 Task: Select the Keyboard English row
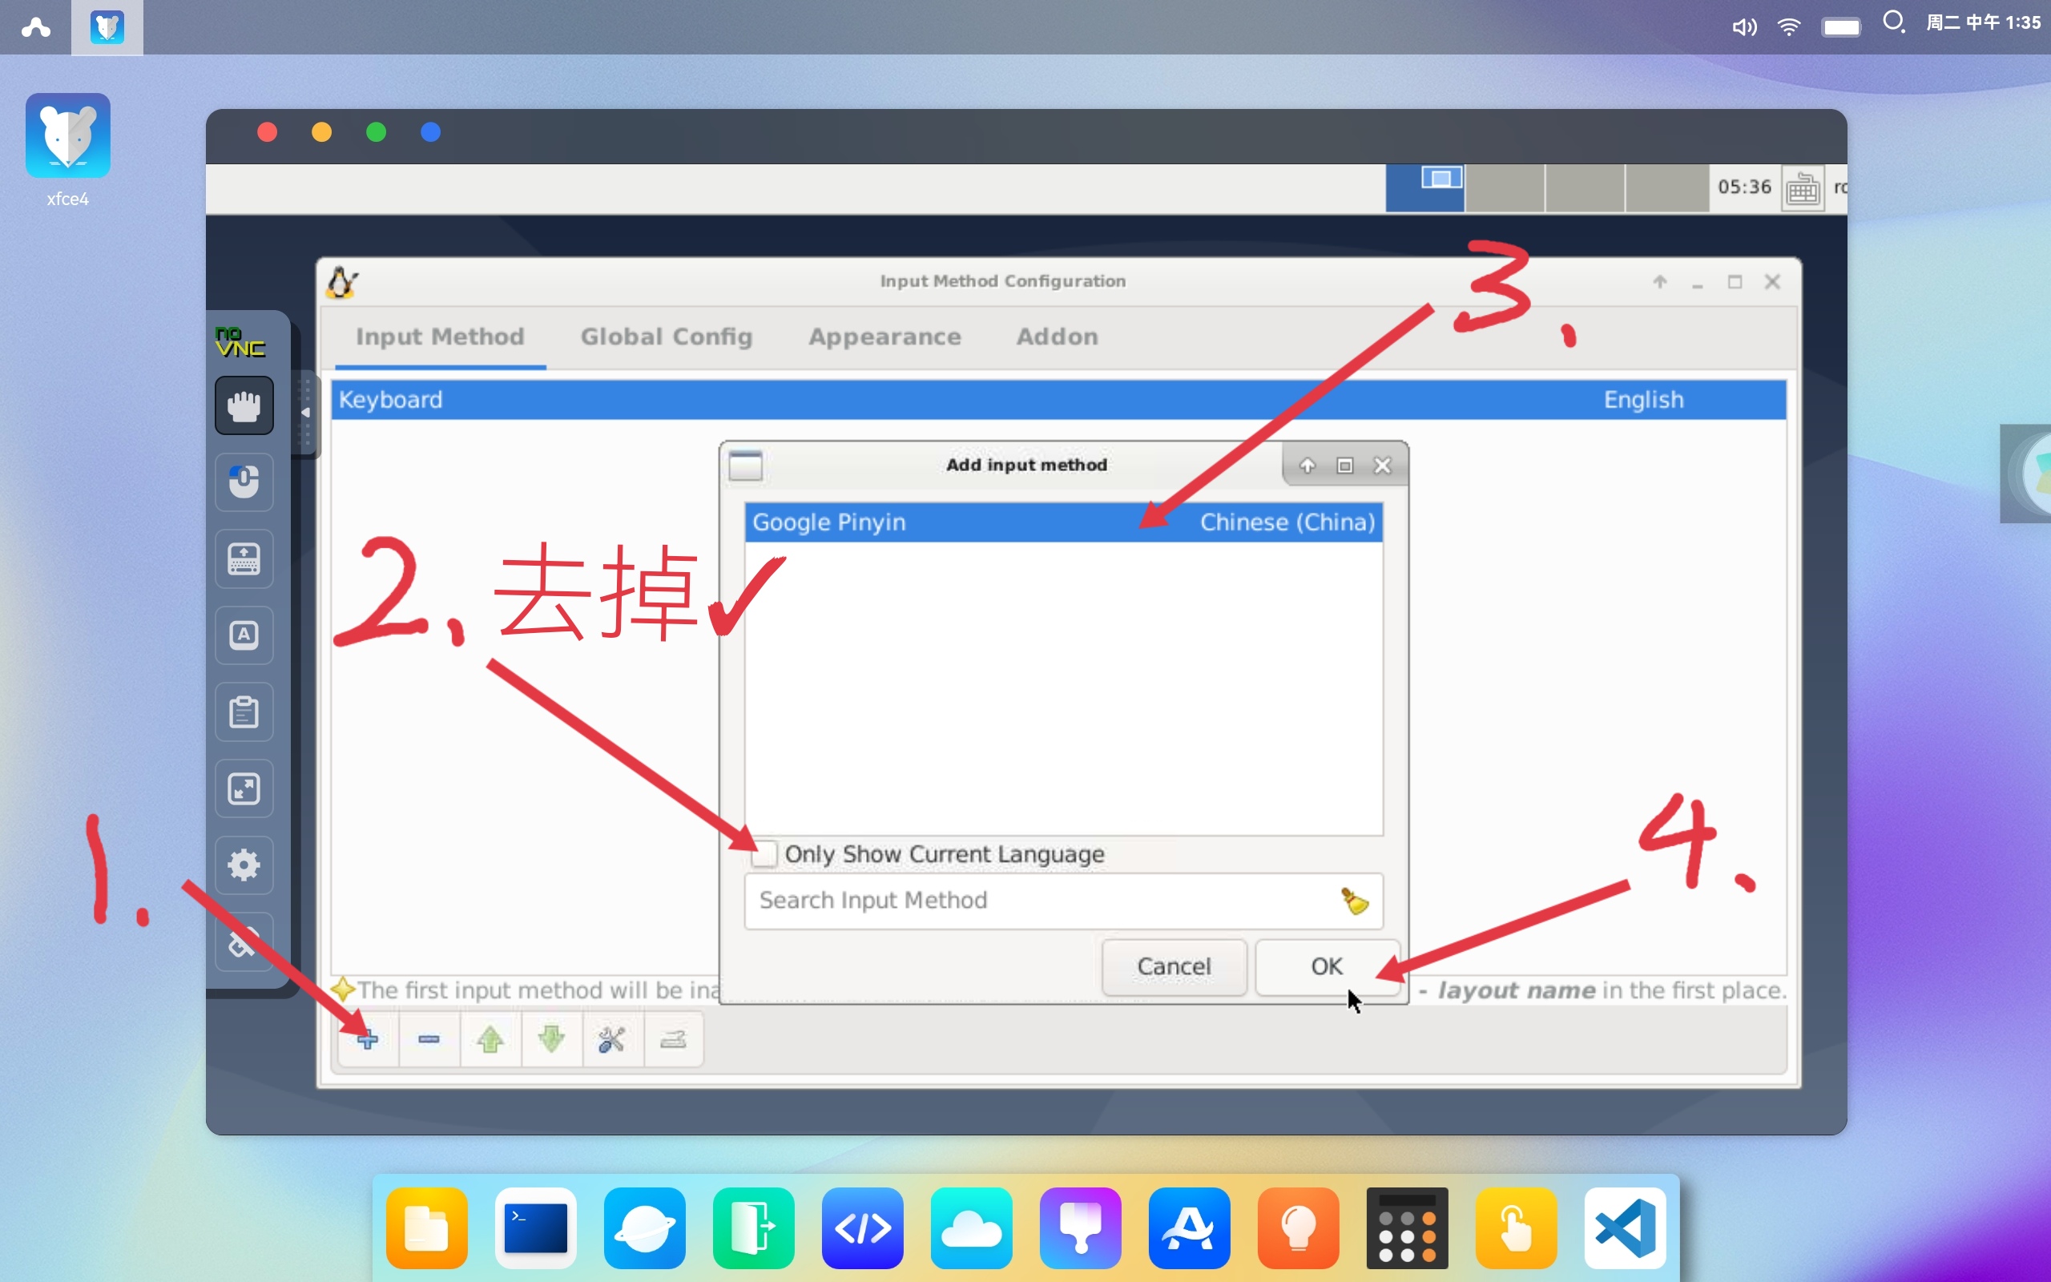pyautogui.click(x=1058, y=399)
